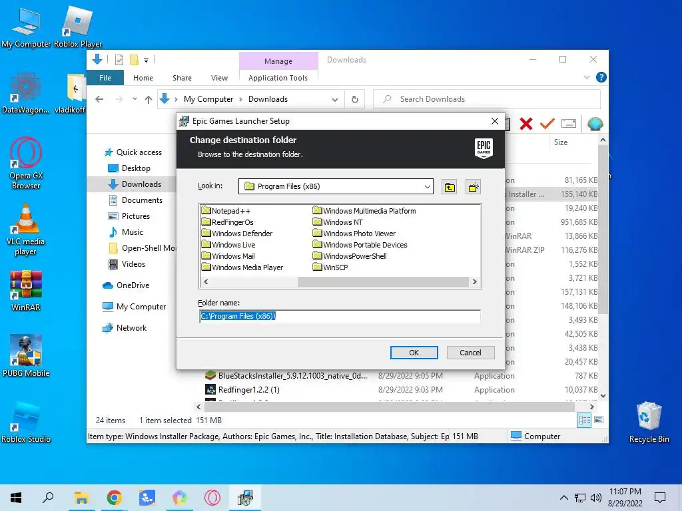This screenshot has height=511, width=682.
Task: Close the Epic Games Launcher Setup dialog
Action: 495,121
